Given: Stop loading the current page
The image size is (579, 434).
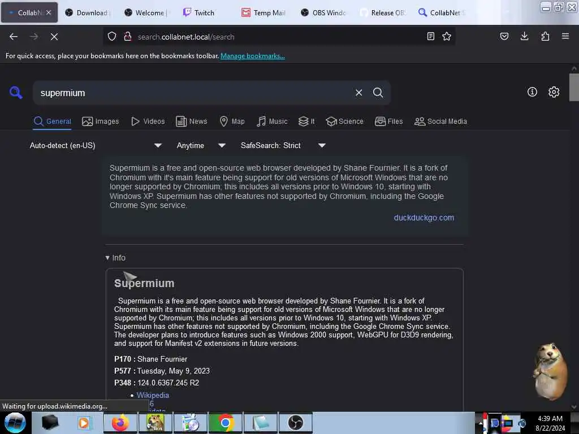Looking at the screenshot, I should coord(54,37).
